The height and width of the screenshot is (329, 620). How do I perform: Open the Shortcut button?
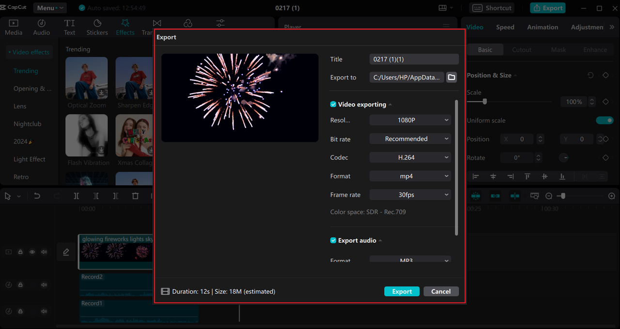[x=492, y=8]
